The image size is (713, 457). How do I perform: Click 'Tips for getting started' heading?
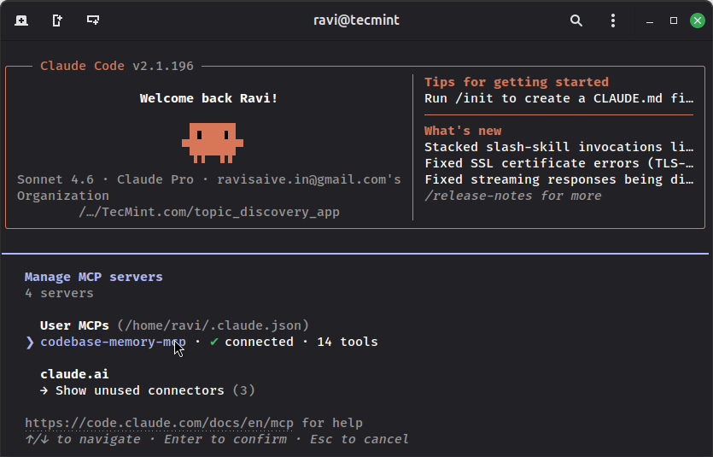[x=517, y=82]
